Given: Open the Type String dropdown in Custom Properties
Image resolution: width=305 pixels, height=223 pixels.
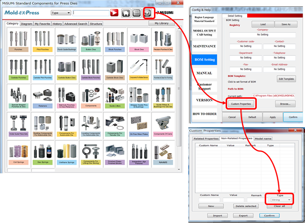Looking at the screenshot, I should [x=281, y=200].
